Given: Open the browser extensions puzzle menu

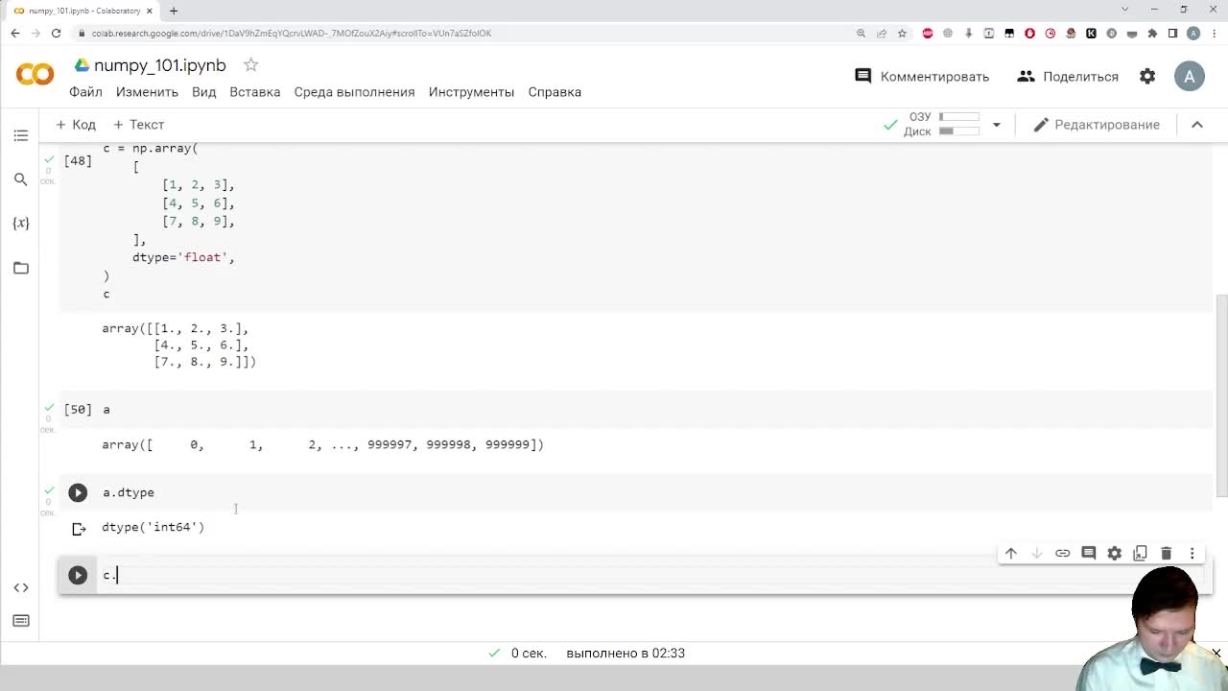Looking at the screenshot, I should click(1152, 33).
